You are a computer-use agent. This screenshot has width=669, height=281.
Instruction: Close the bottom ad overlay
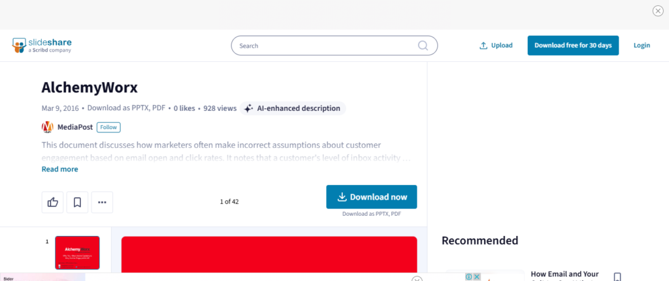pos(417,279)
